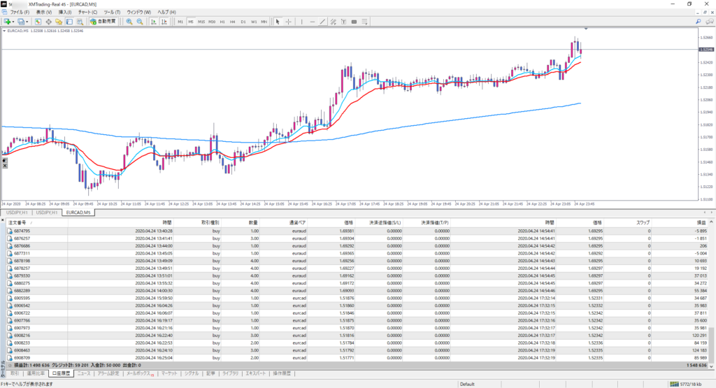Select the crosshair tool
Screen dimensions: 716x388
click(x=289, y=22)
